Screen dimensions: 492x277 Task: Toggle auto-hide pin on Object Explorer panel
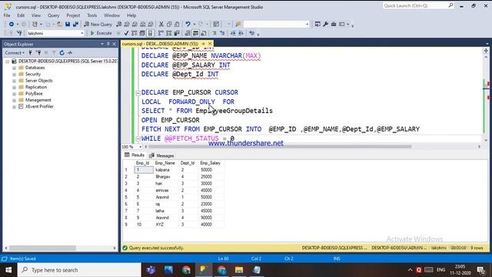[108, 44]
